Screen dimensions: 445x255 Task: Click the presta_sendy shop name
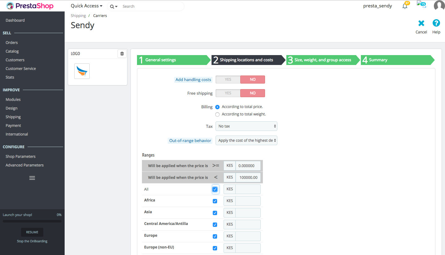click(378, 6)
